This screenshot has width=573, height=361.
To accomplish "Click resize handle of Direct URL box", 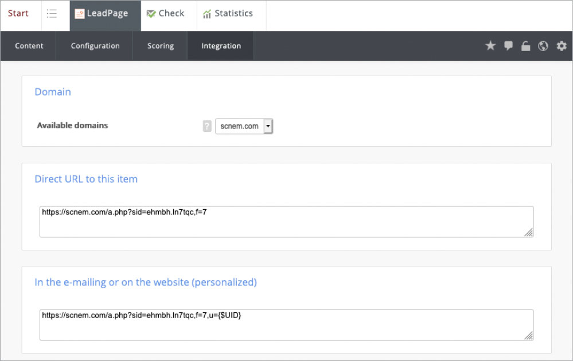I will [529, 232].
